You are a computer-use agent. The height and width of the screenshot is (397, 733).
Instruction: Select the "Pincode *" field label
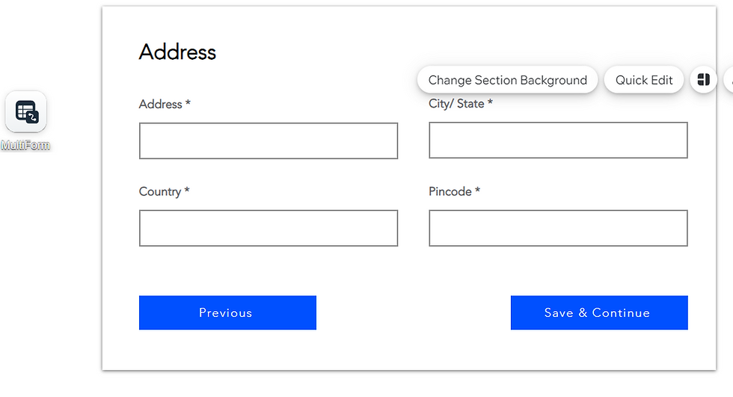coord(455,191)
